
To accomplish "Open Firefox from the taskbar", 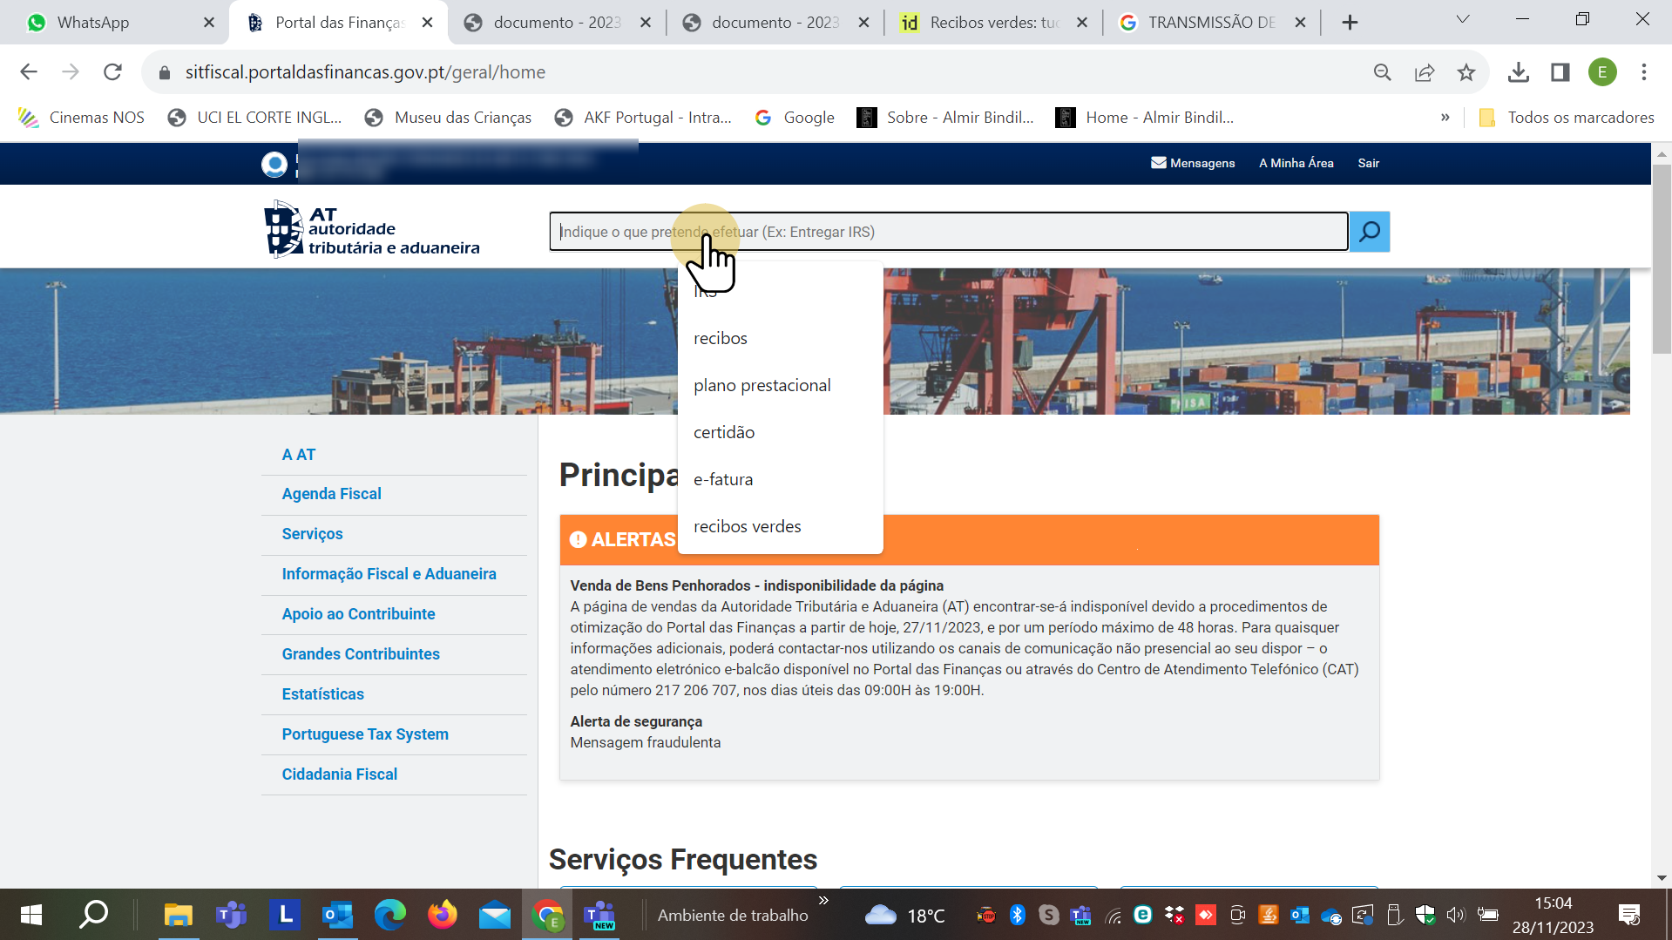I will [442, 915].
